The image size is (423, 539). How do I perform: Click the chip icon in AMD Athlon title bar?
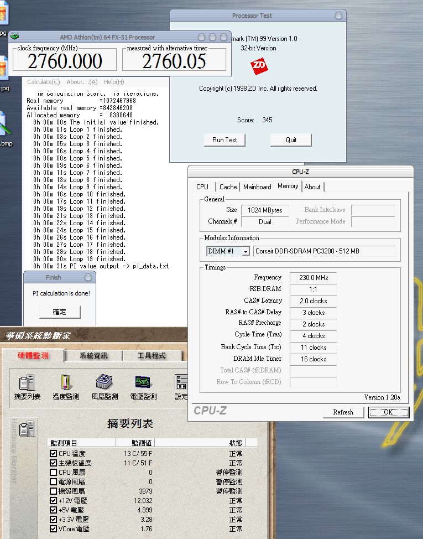(x=14, y=36)
